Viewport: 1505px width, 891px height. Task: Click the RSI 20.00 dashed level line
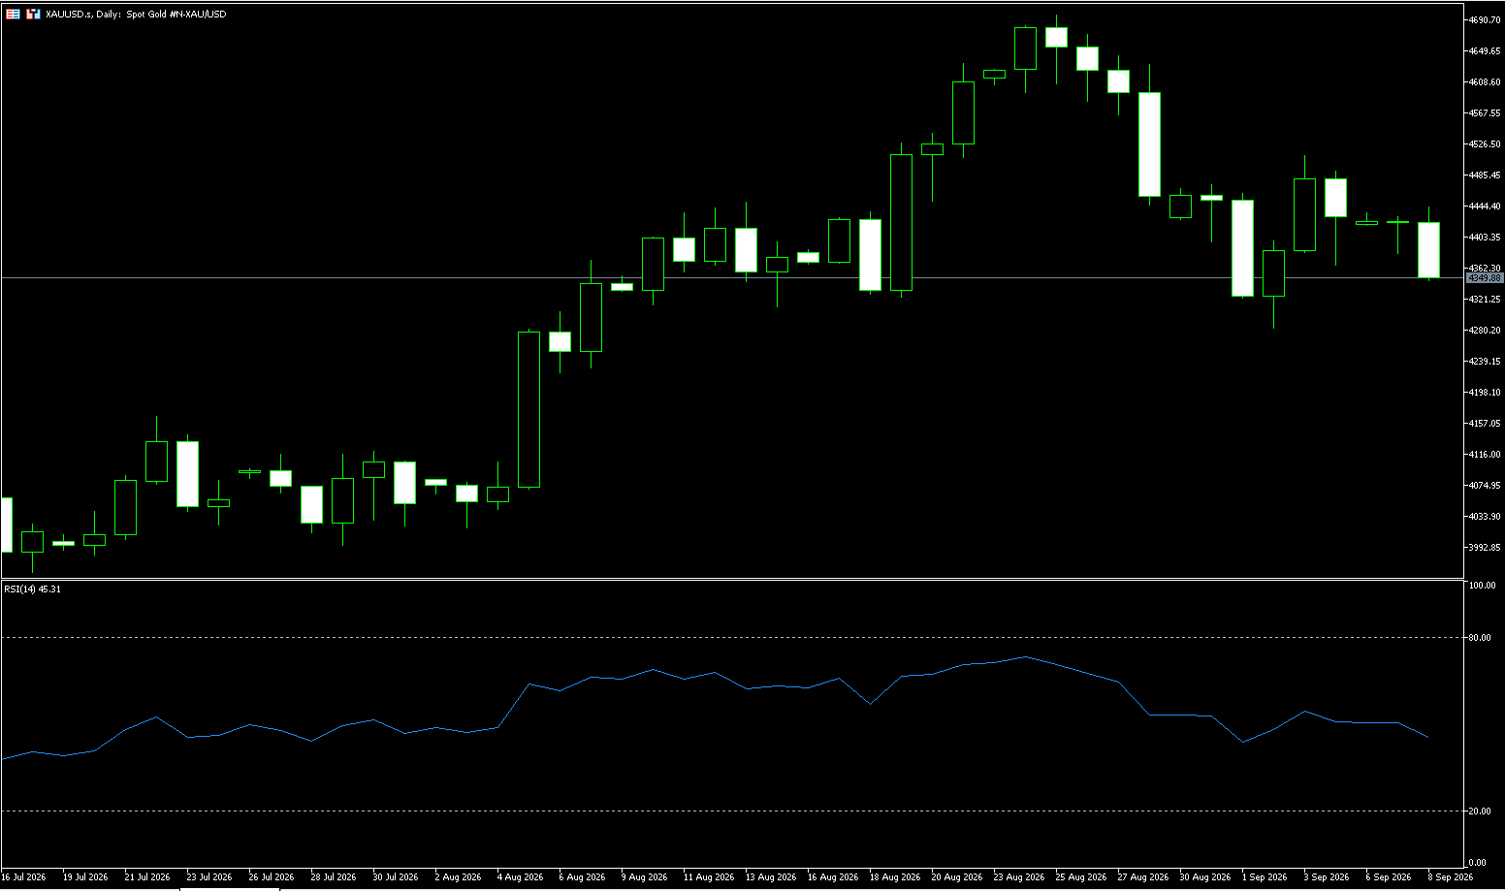point(732,811)
